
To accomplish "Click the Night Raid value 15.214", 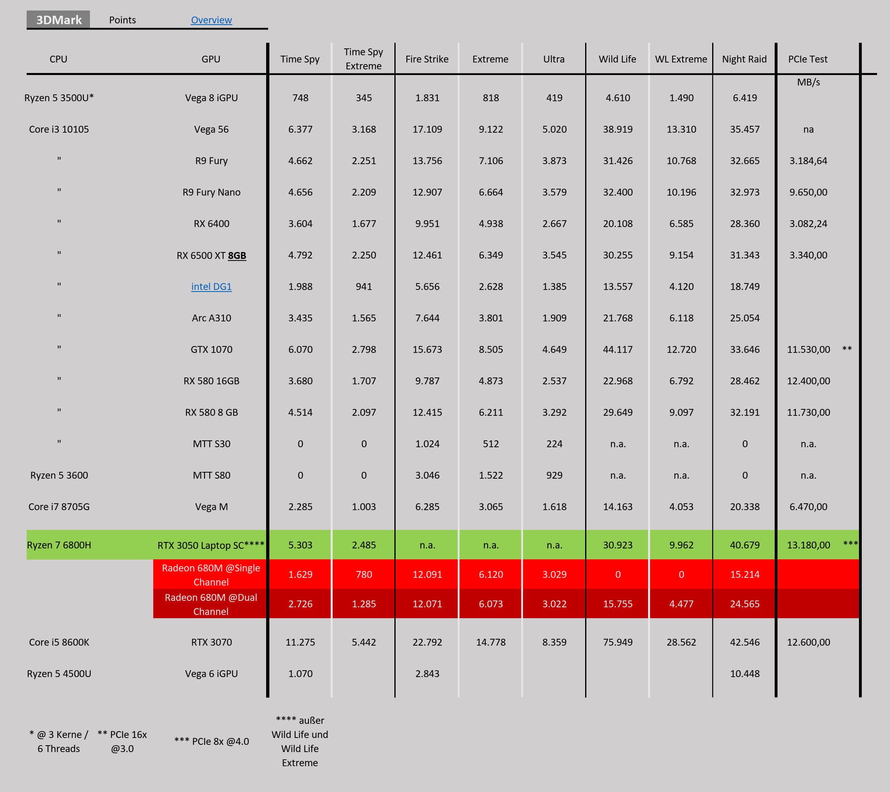I will [x=744, y=574].
